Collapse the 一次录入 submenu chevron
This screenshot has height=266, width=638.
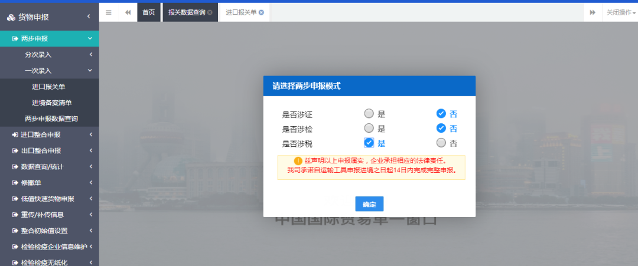pos(90,71)
